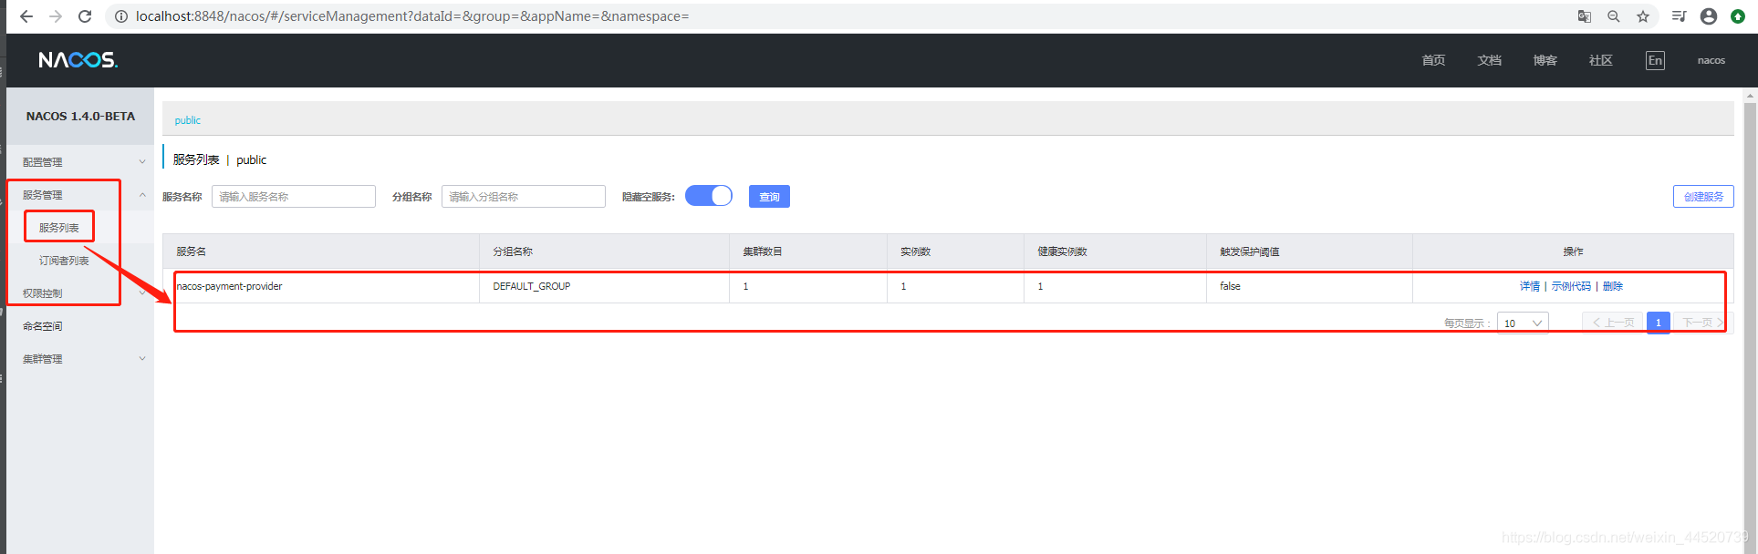Select 服务列表 in sidebar
1758x554 pixels.
(x=59, y=228)
